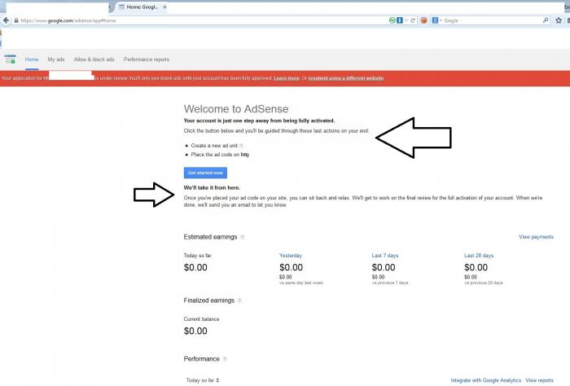Viewport: 570px width, 386px height.
Task: Click the Welcome to AdSense heading
Action: click(x=236, y=108)
